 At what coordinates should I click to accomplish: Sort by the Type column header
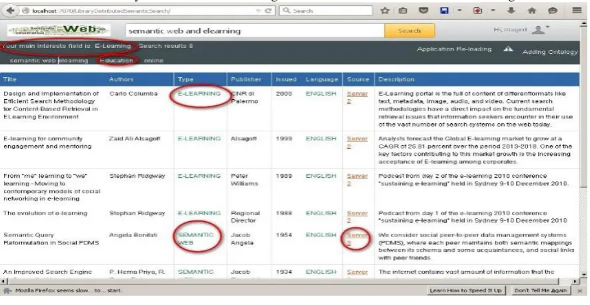click(185, 79)
